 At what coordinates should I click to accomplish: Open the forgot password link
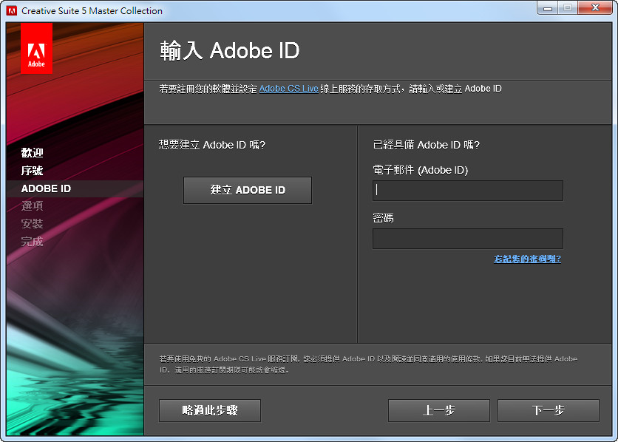(527, 259)
